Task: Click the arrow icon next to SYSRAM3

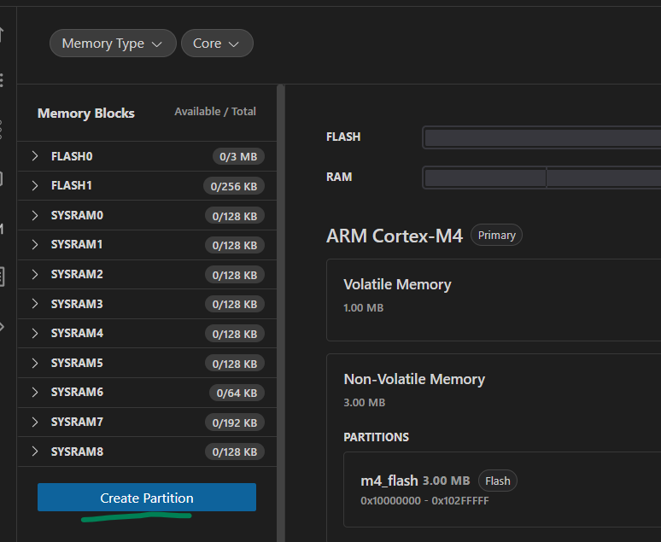Action: click(x=35, y=304)
